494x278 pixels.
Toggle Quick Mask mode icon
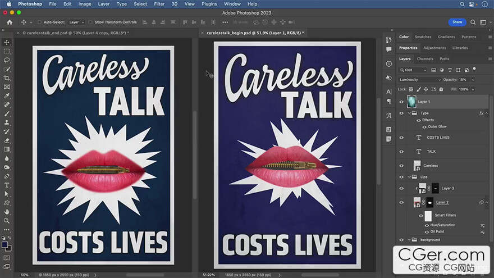pyautogui.click(x=7, y=258)
